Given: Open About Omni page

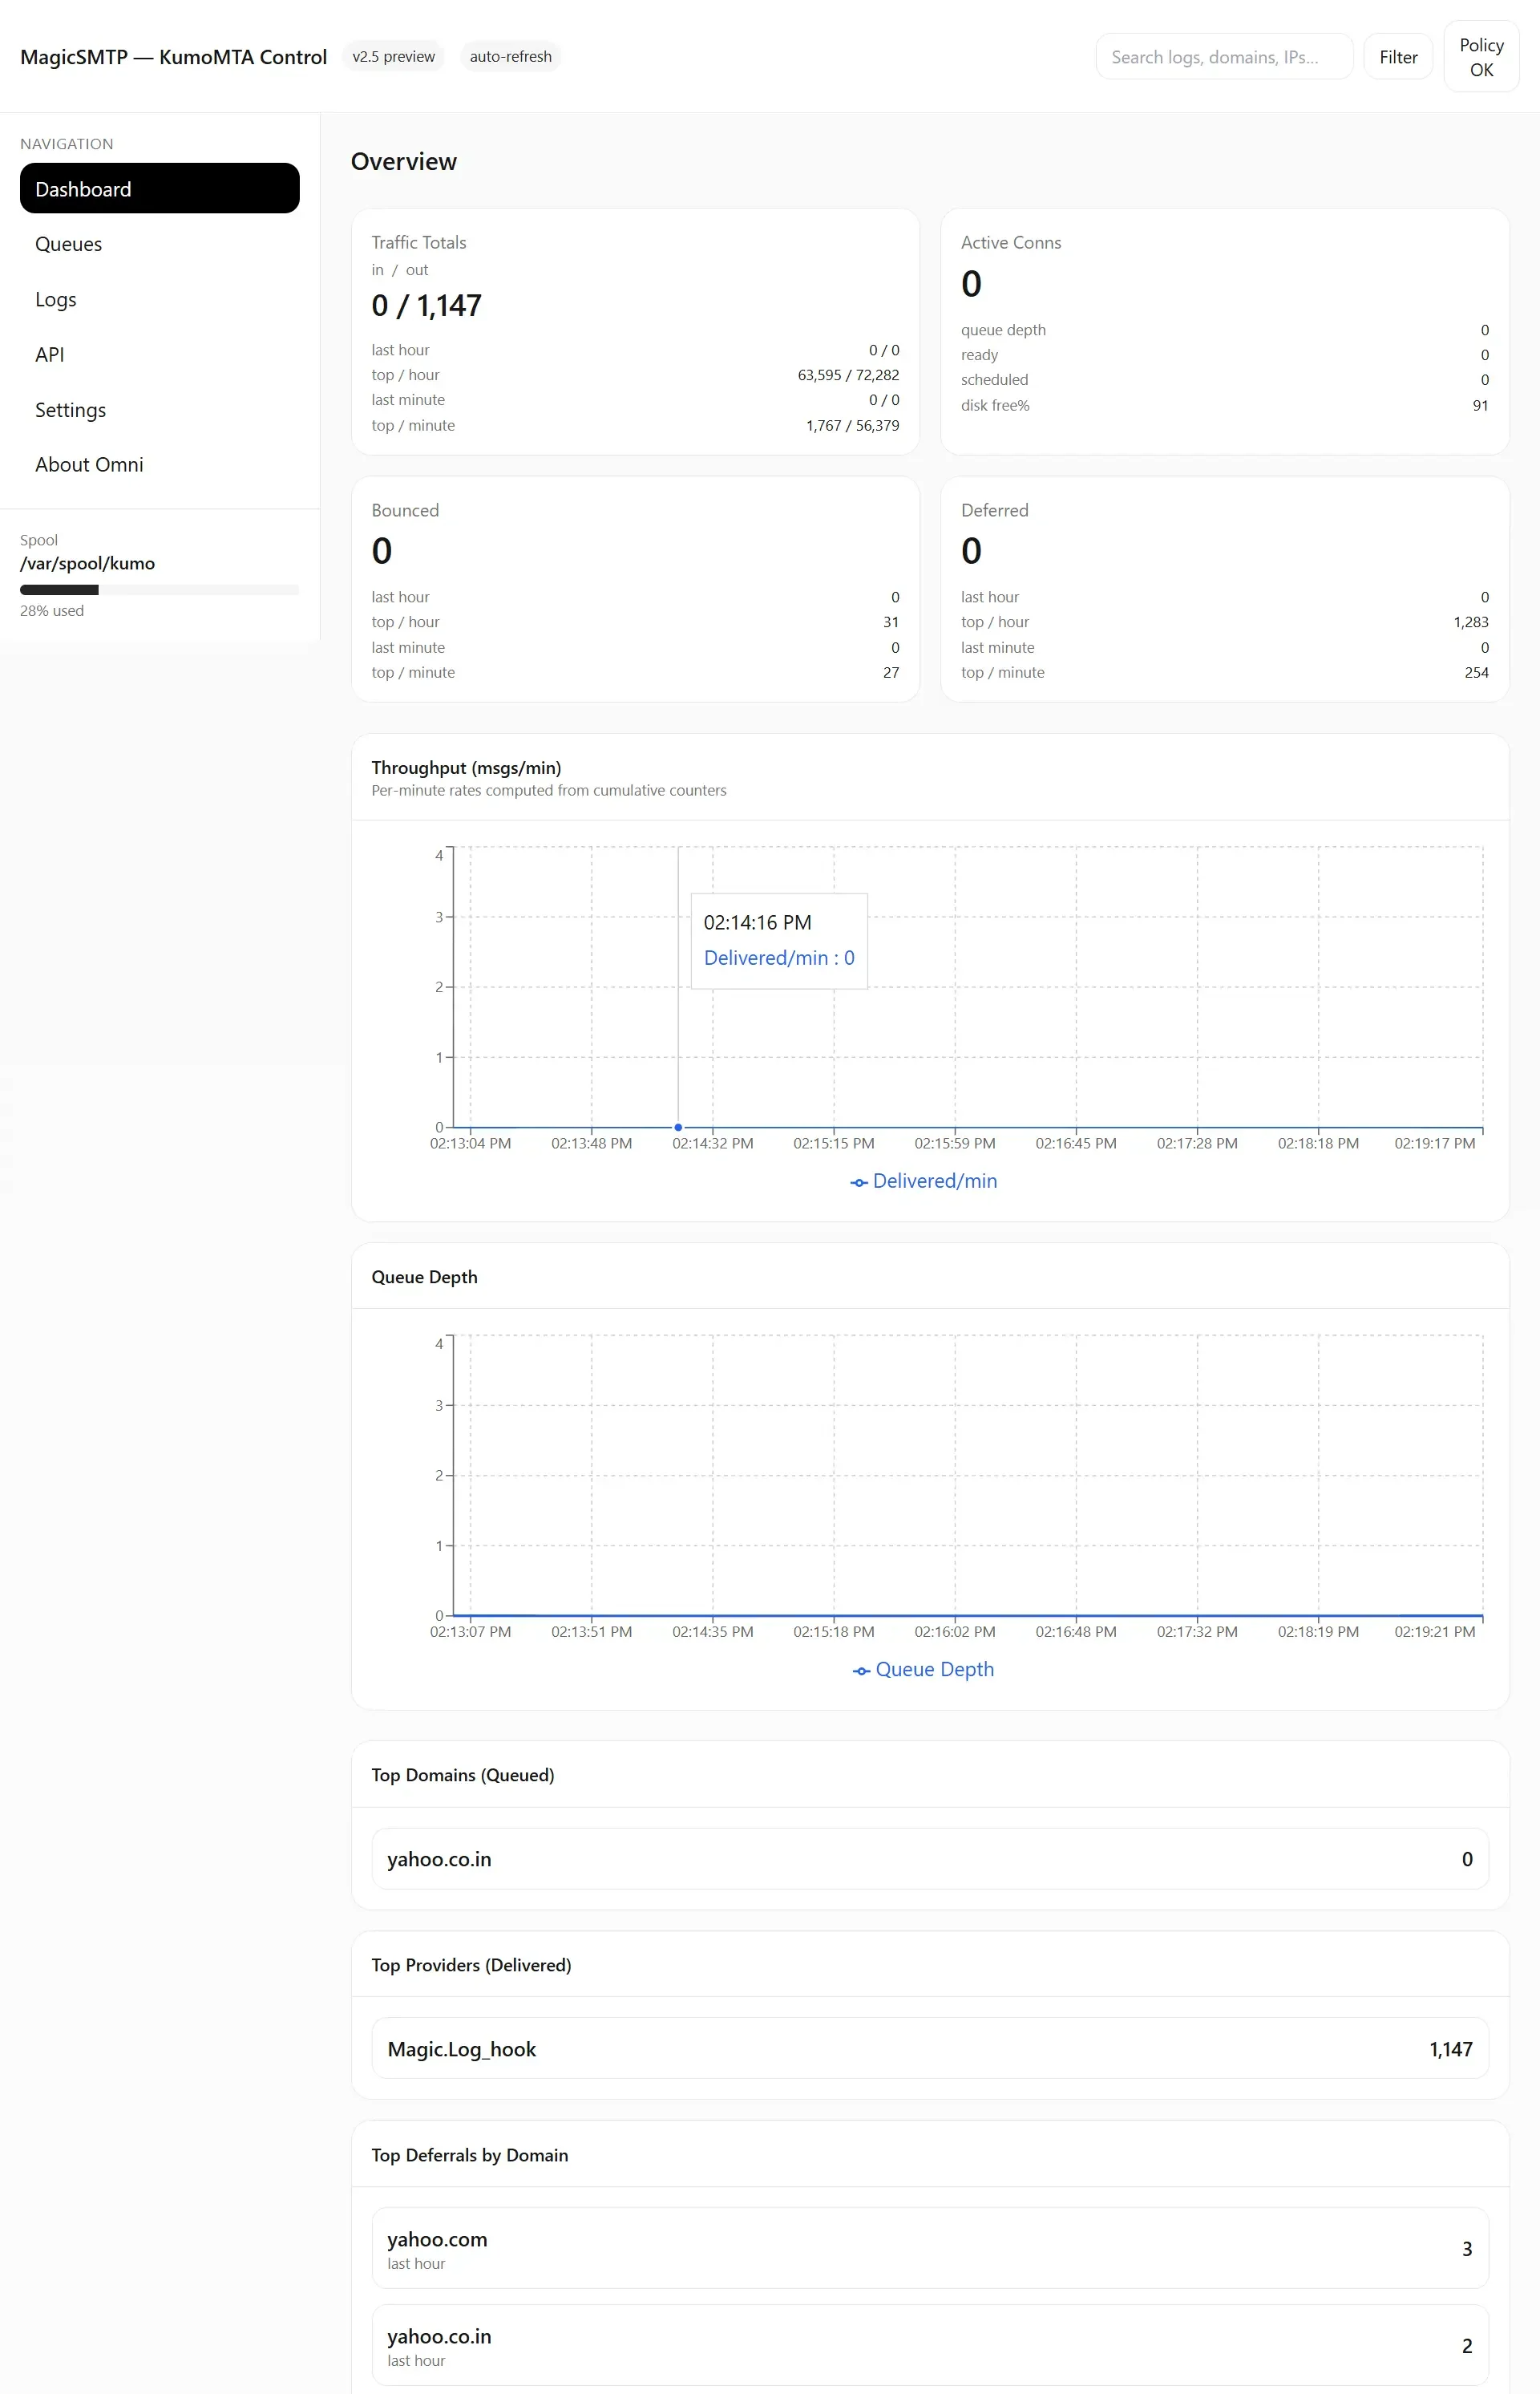Looking at the screenshot, I should tap(89, 464).
